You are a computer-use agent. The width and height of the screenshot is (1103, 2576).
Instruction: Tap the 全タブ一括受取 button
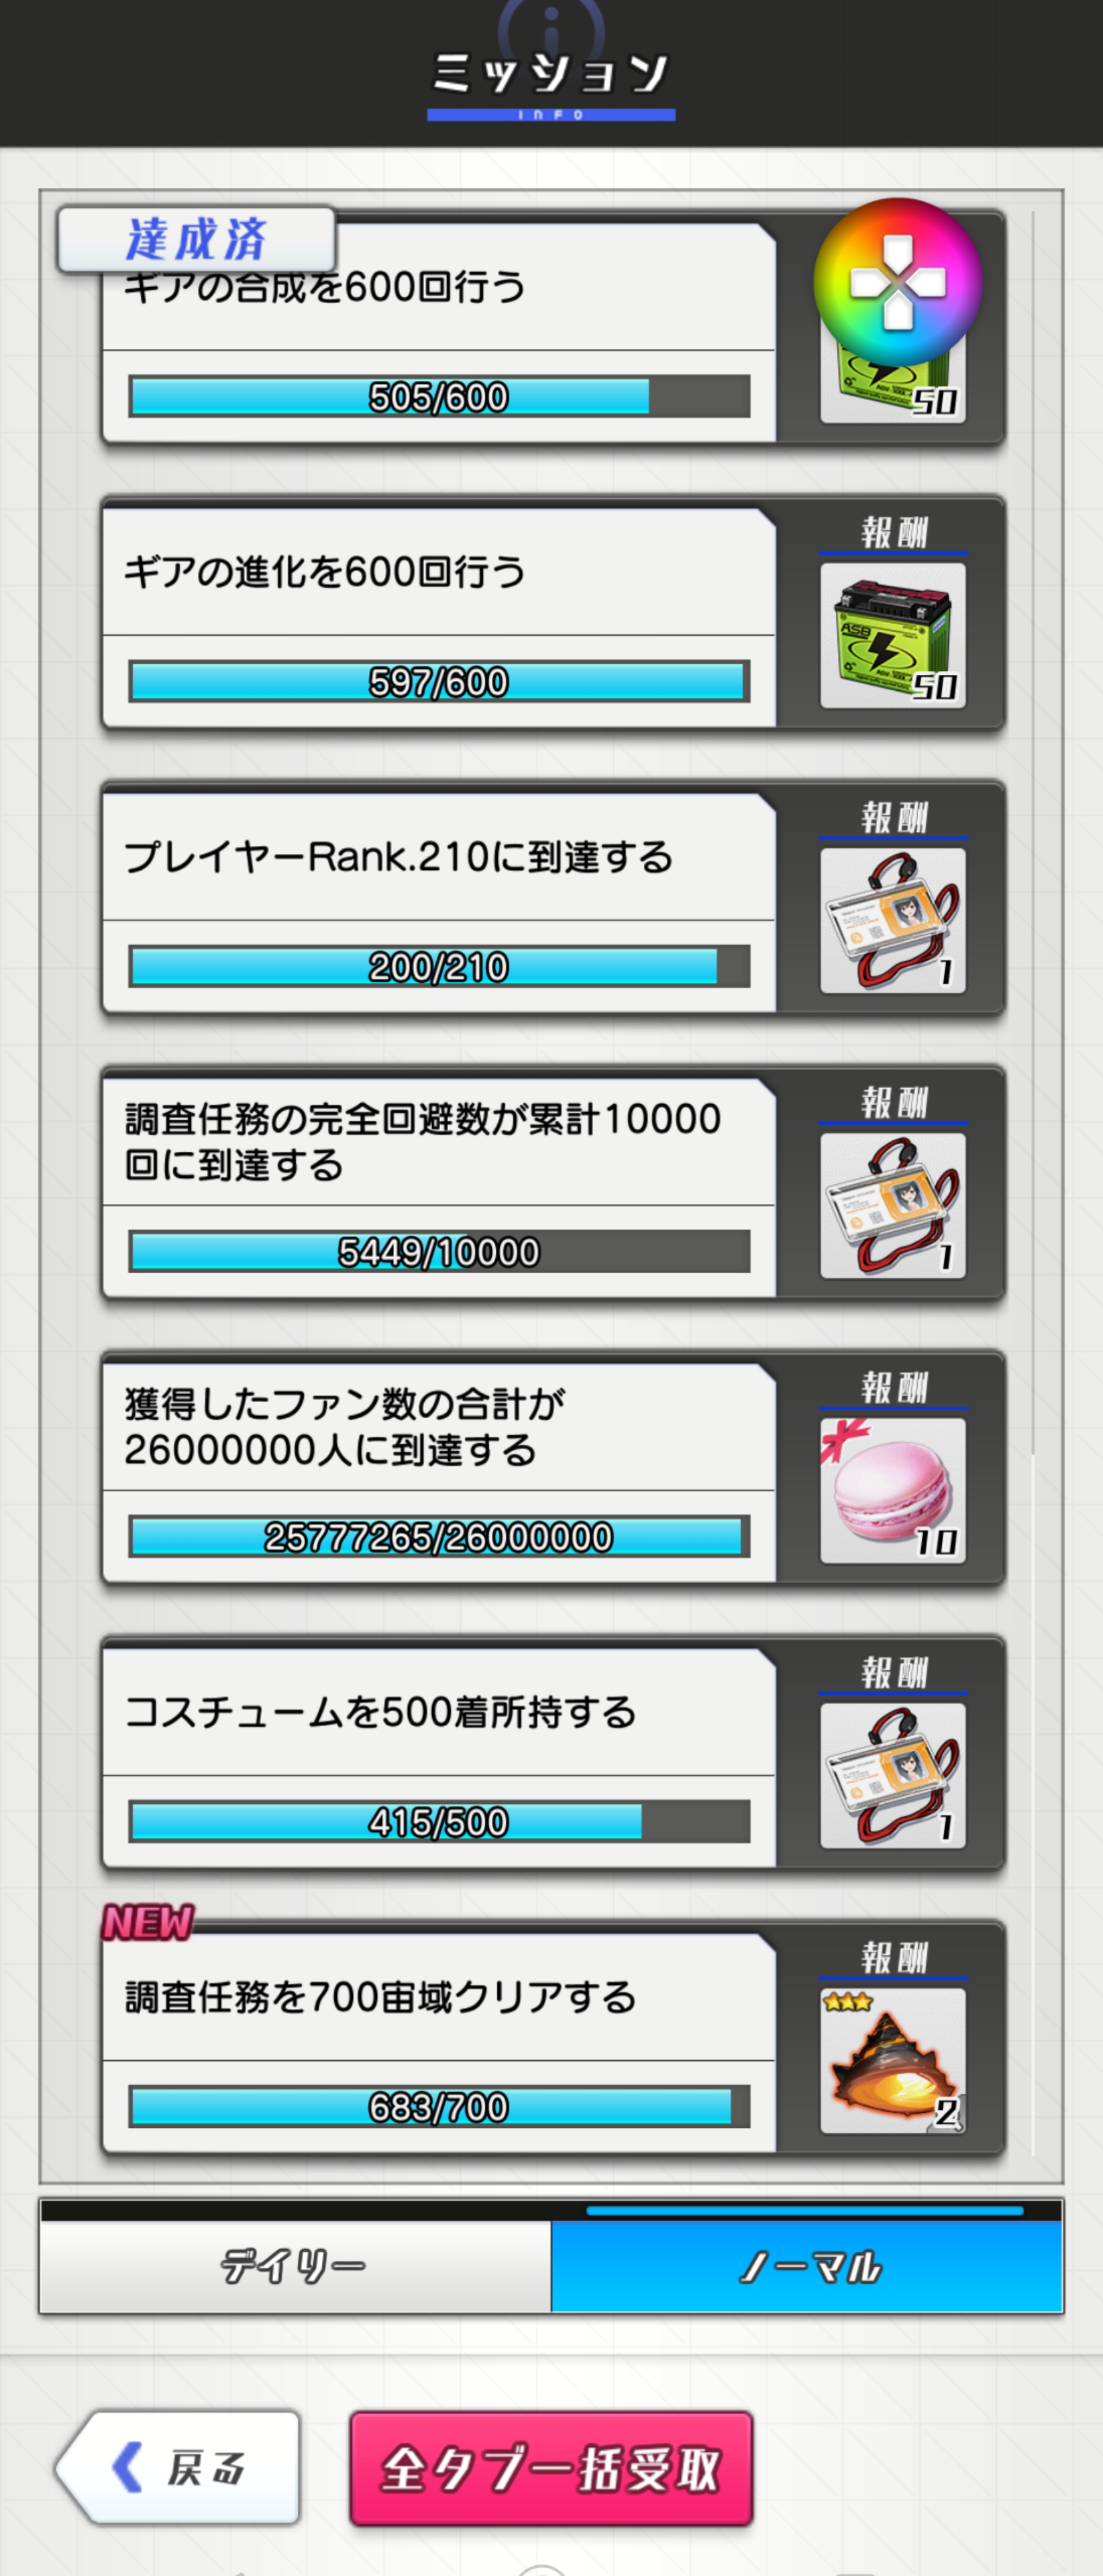(x=551, y=2468)
